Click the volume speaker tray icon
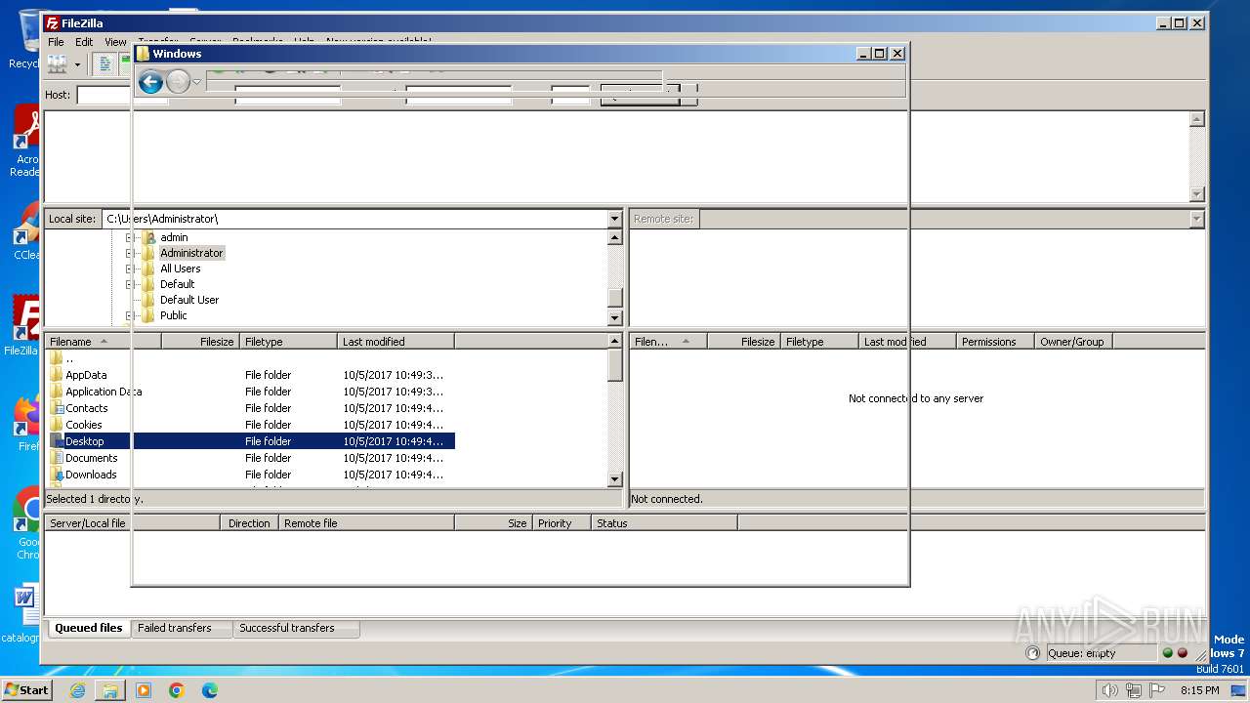 (x=1110, y=690)
